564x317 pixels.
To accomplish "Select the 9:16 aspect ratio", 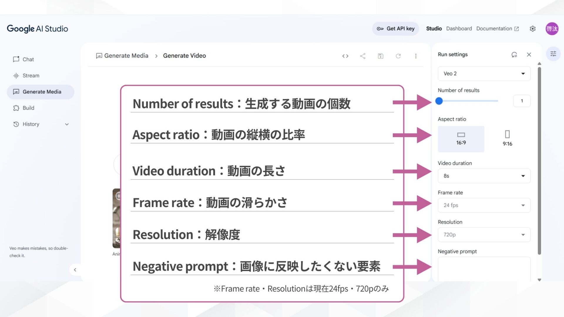I will coord(507,139).
